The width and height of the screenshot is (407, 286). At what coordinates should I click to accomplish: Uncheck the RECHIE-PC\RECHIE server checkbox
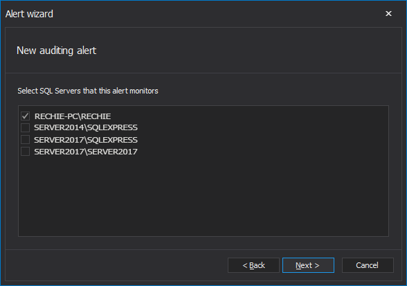(25, 116)
